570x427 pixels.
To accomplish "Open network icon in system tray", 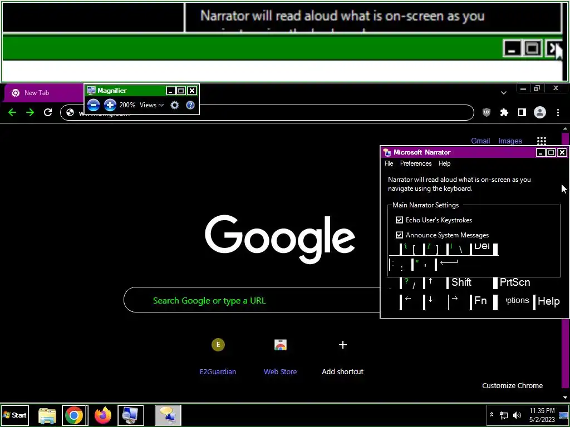I will pos(504,415).
